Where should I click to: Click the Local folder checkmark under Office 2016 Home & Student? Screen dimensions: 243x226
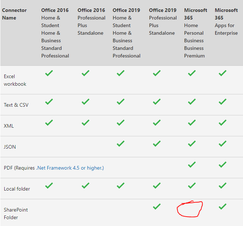pos(49,186)
